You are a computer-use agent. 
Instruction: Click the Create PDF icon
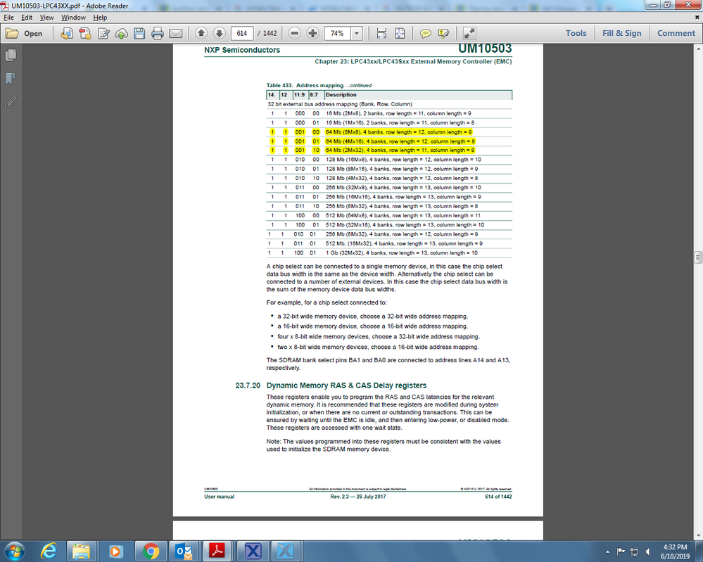pos(85,34)
